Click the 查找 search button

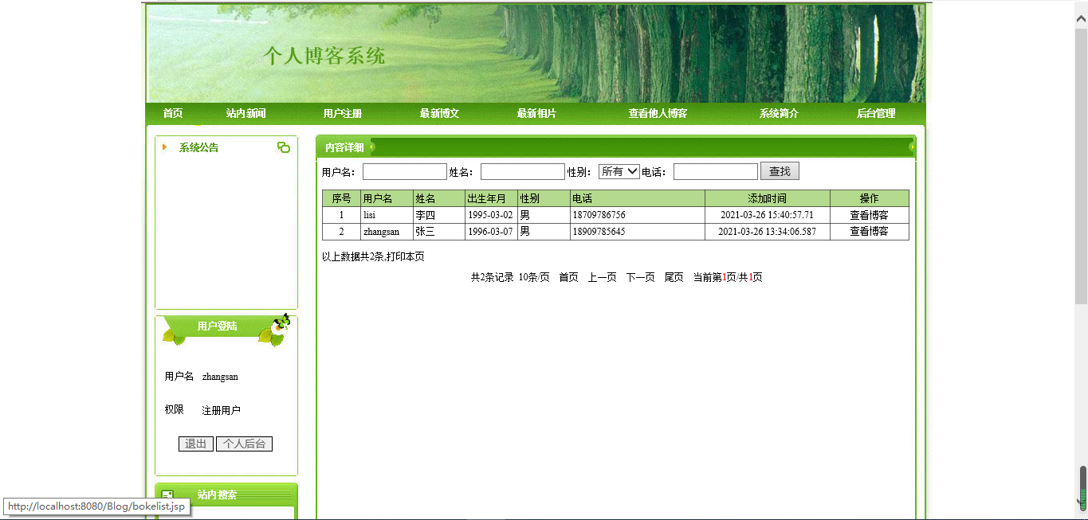pos(780,171)
